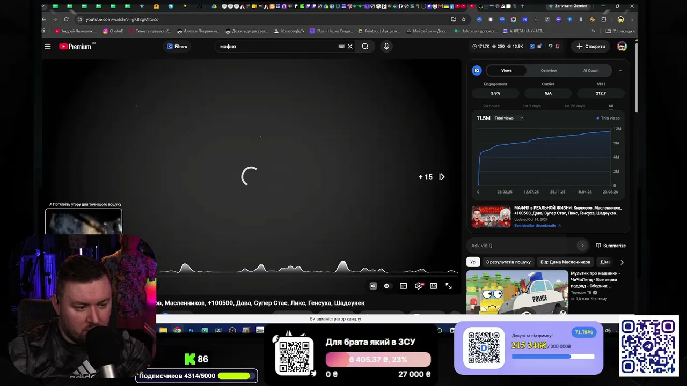Open the Мої файли bookmark

(427, 31)
